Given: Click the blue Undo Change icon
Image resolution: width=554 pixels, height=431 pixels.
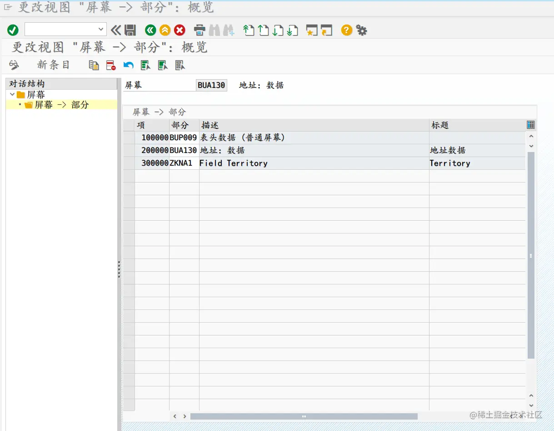Looking at the screenshot, I should [x=128, y=66].
